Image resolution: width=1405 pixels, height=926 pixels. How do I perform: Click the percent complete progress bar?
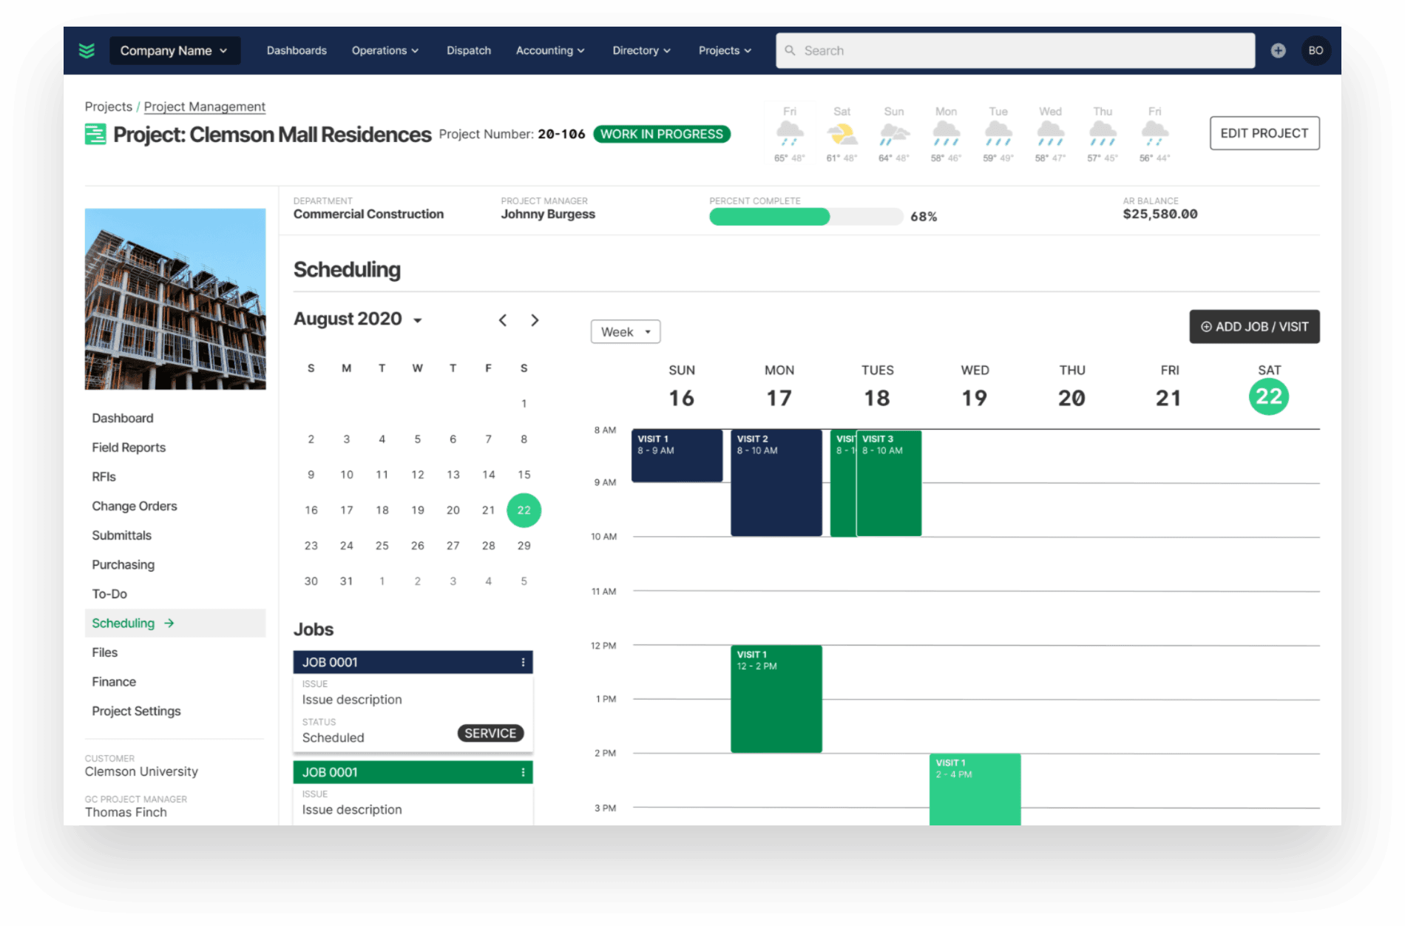coord(806,217)
